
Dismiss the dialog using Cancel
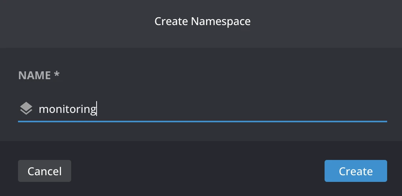[45, 171]
